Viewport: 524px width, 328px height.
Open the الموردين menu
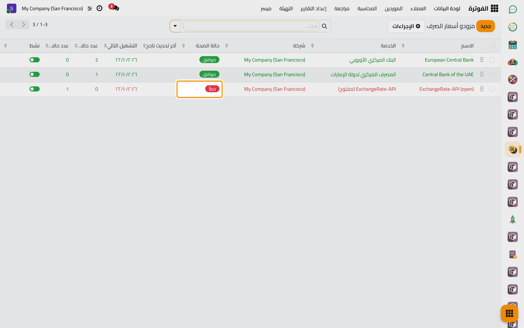click(x=394, y=8)
